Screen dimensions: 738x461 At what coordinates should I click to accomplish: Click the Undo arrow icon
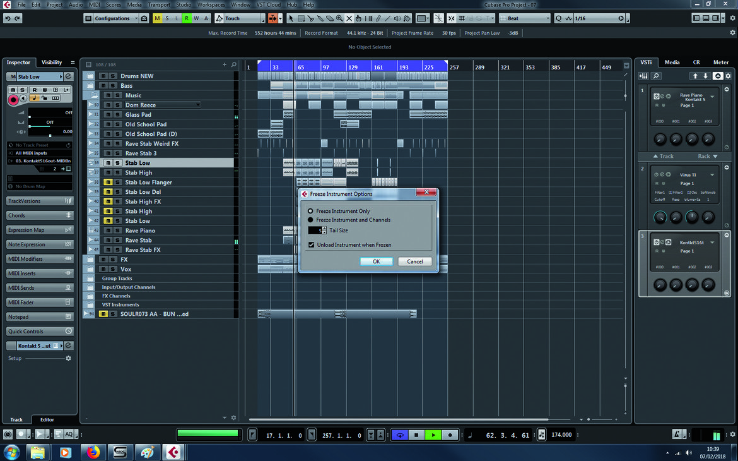click(8, 18)
